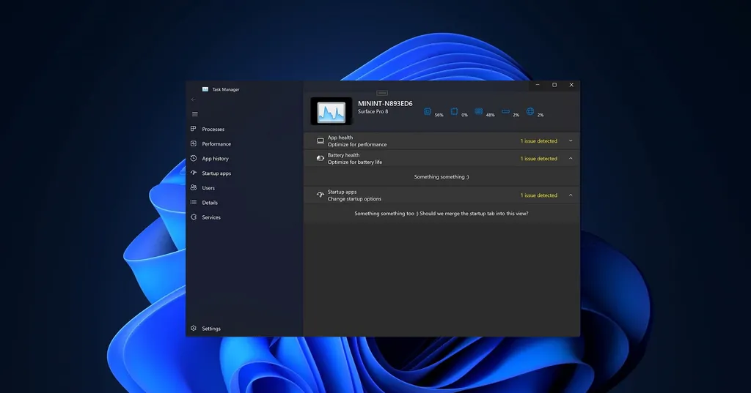Go to the App history page
The width and height of the screenshot is (751, 393).
point(215,159)
